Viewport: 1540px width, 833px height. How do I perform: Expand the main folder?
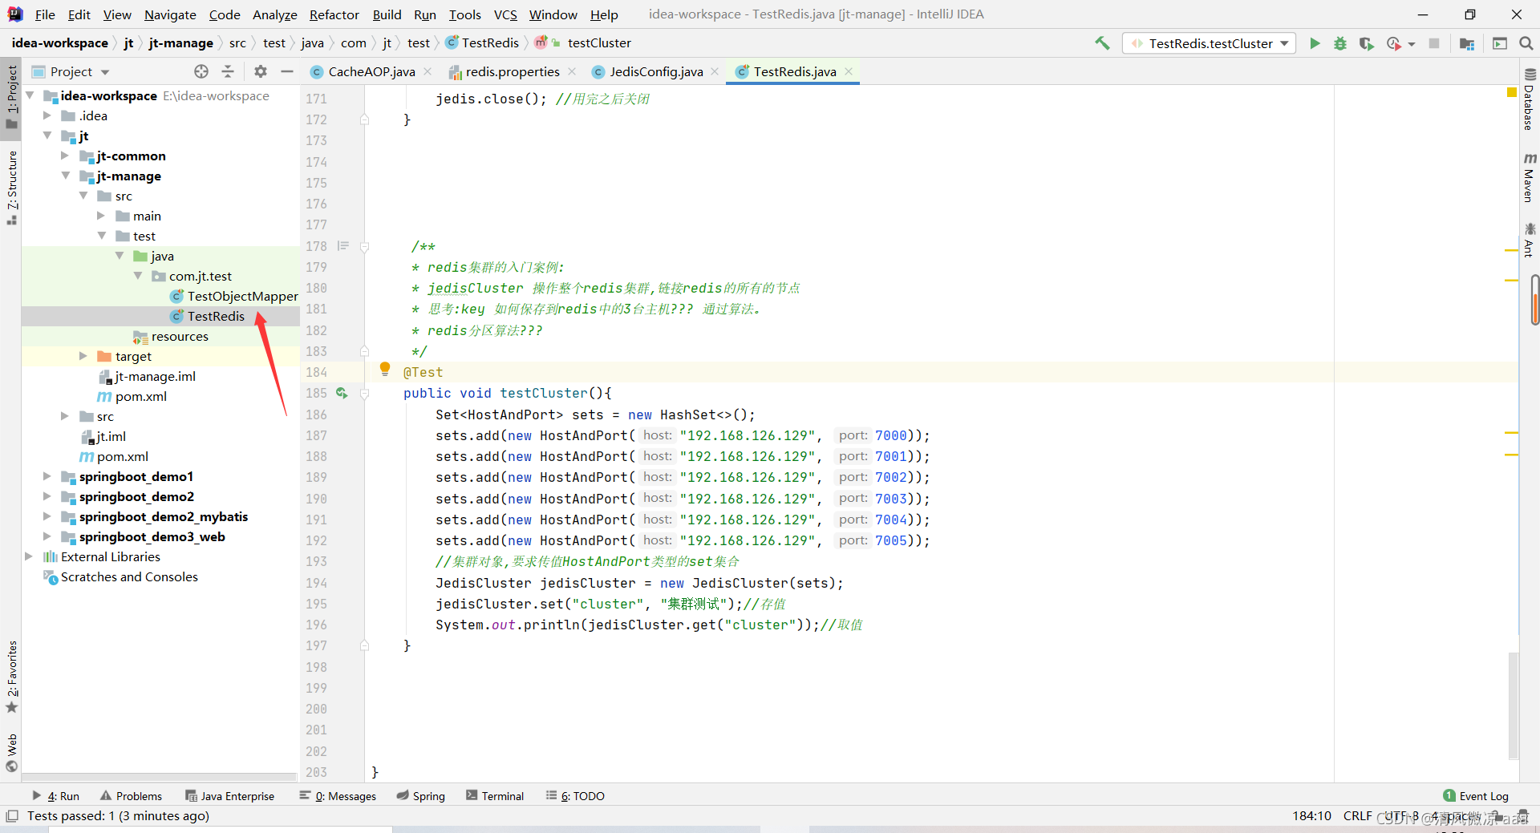point(101,216)
